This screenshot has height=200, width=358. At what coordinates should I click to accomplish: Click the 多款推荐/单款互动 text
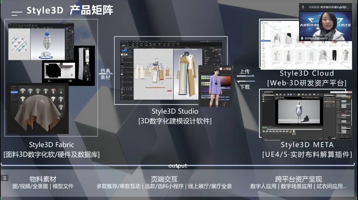[118, 186]
